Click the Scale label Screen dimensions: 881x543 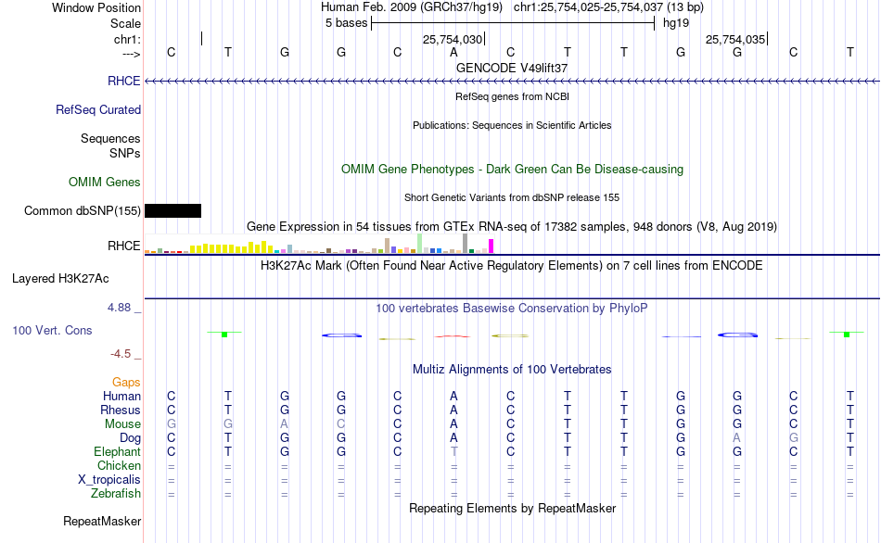(125, 23)
